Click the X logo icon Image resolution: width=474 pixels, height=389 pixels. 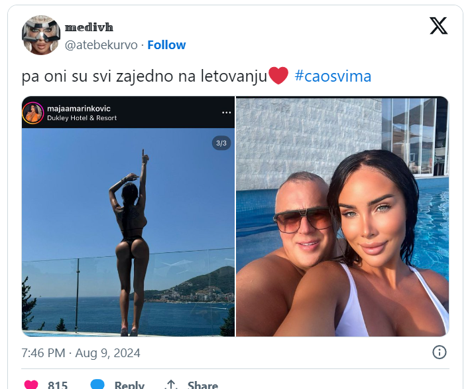[438, 26]
